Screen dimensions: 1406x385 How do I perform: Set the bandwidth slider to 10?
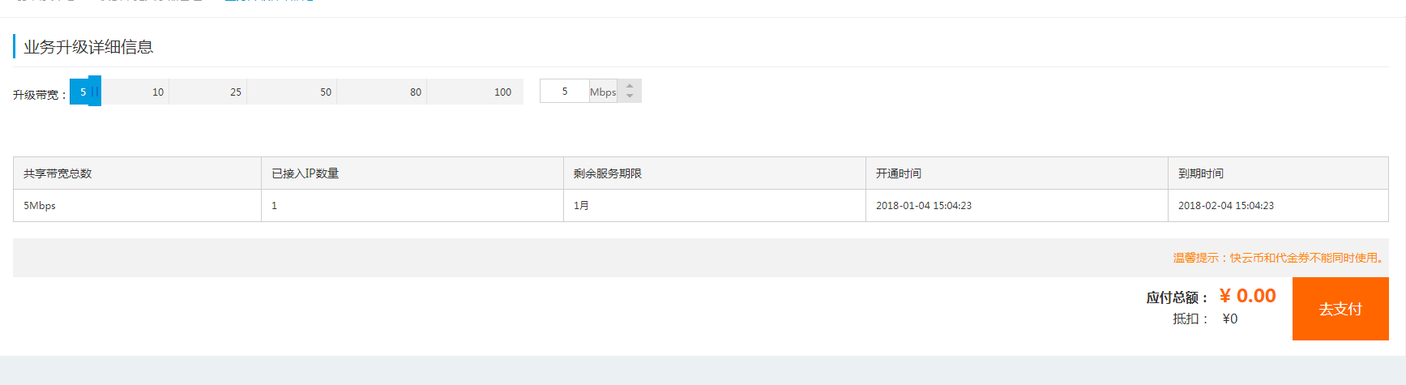tap(158, 92)
